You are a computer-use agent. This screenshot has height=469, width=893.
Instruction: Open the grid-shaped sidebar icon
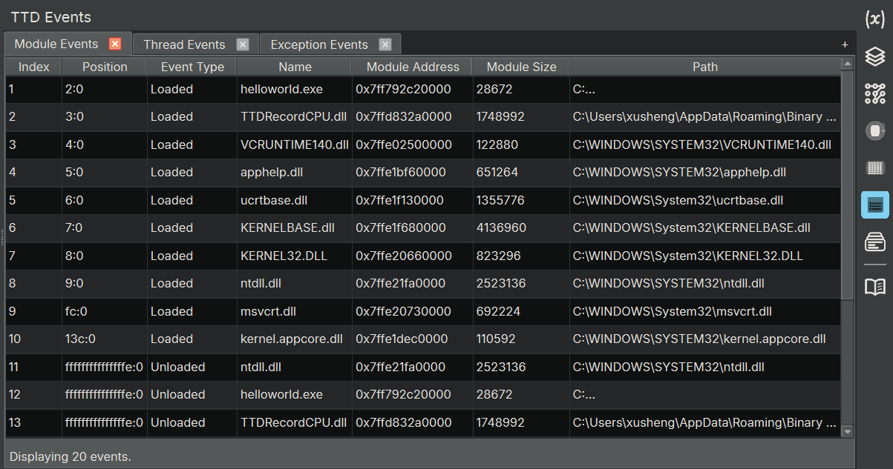tap(875, 168)
